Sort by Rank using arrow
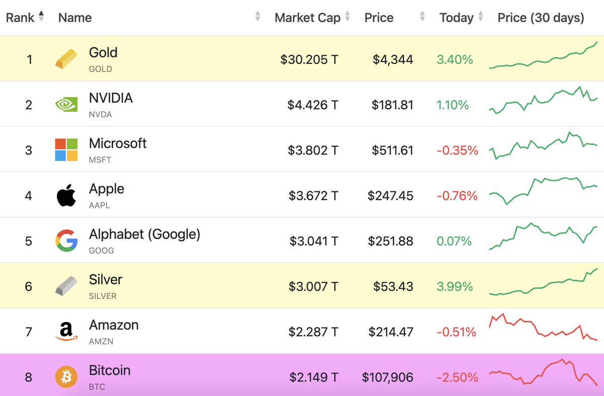The image size is (604, 396). pos(41,17)
